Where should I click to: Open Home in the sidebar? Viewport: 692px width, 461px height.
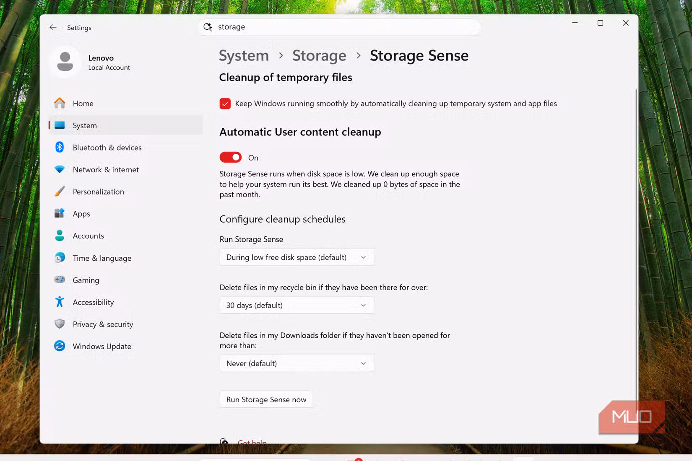[x=126, y=103]
